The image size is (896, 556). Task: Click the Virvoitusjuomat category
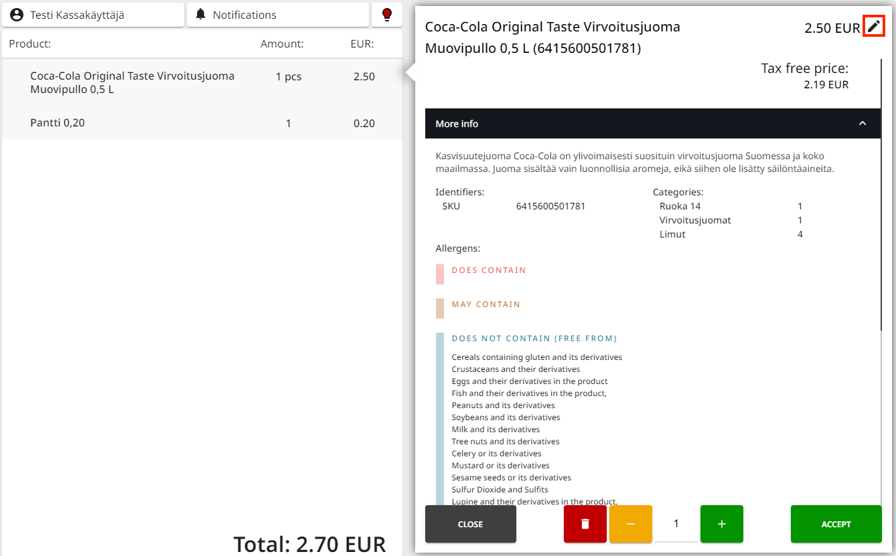(695, 220)
